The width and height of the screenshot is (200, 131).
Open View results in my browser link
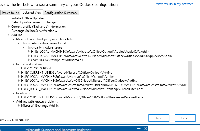(174, 4)
